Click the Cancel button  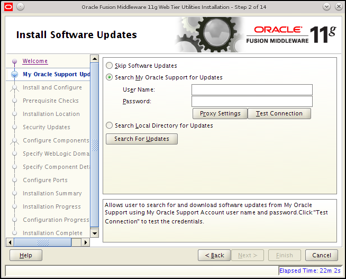pos(322,255)
